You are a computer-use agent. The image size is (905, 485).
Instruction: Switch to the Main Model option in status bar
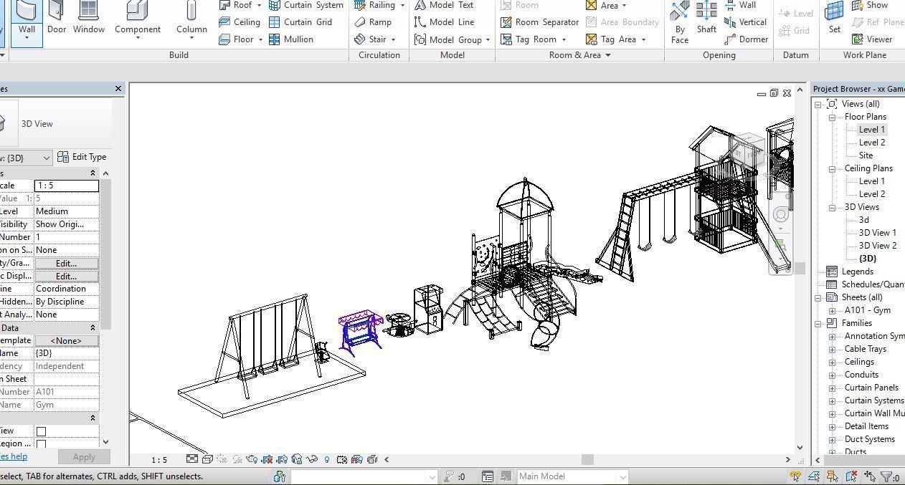572,476
